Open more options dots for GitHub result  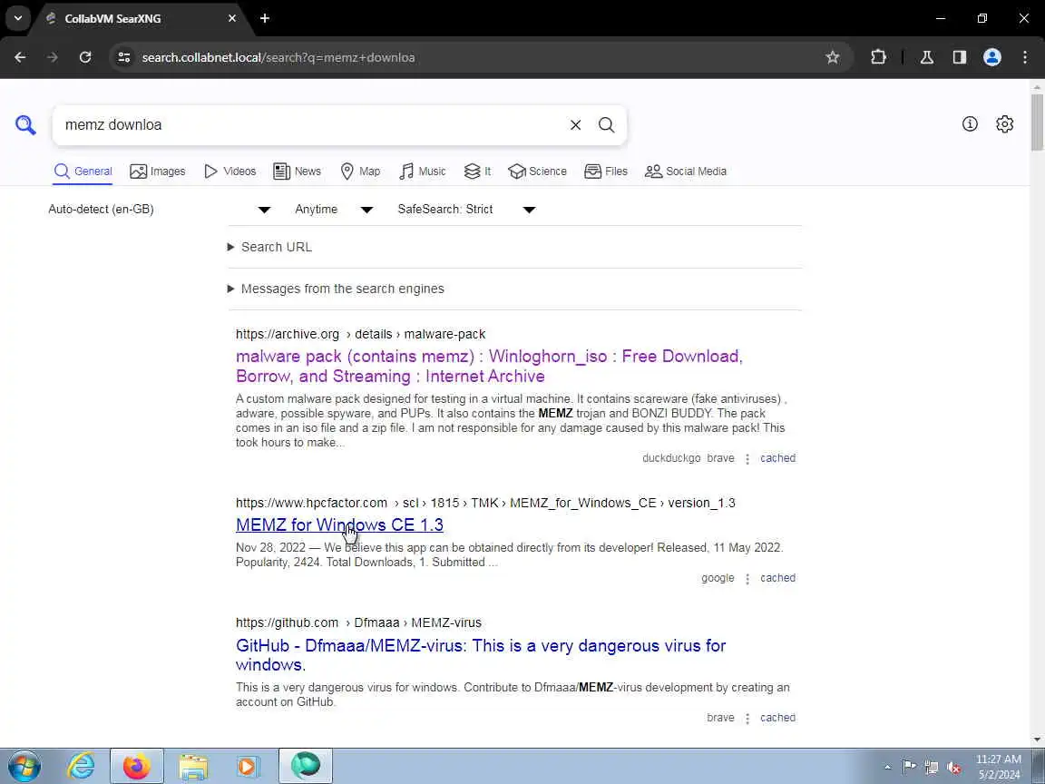747,719
